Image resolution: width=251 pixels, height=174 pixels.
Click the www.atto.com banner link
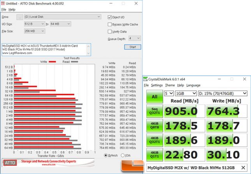(x=49, y=165)
